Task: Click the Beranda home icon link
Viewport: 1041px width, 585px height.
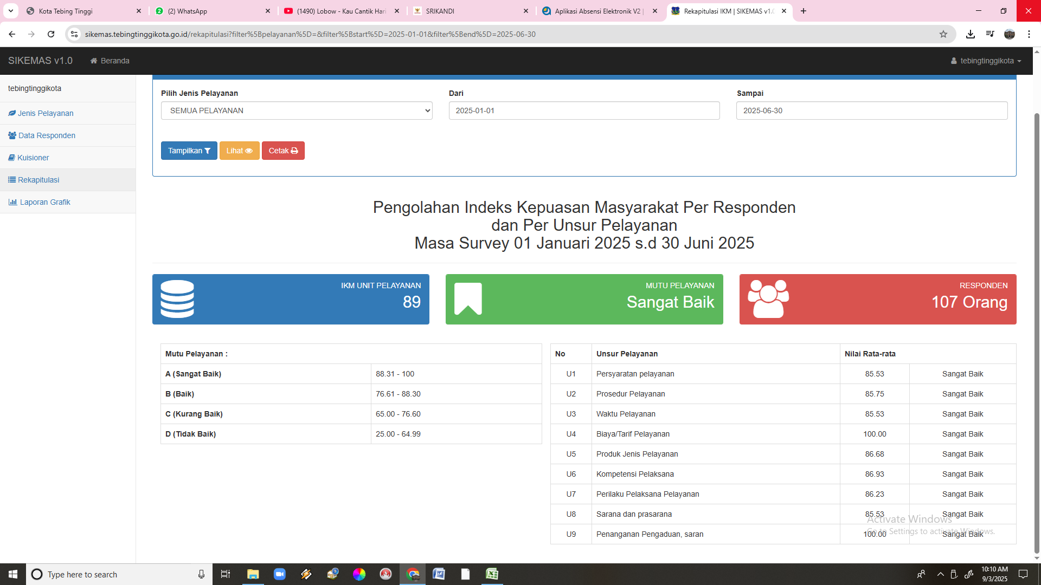Action: (110, 61)
